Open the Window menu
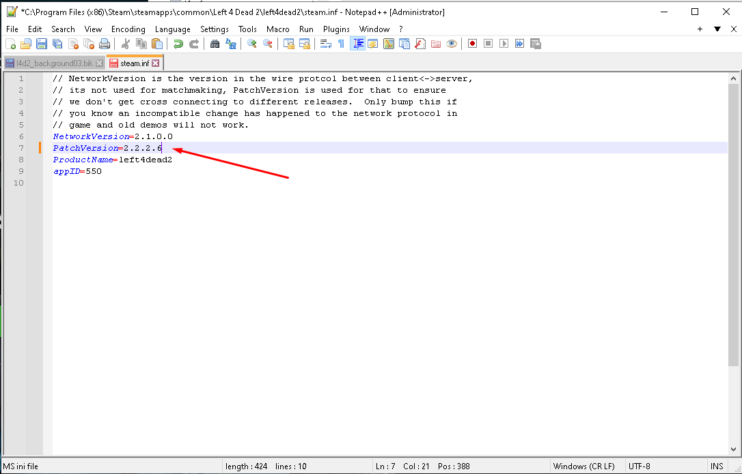 tap(374, 29)
